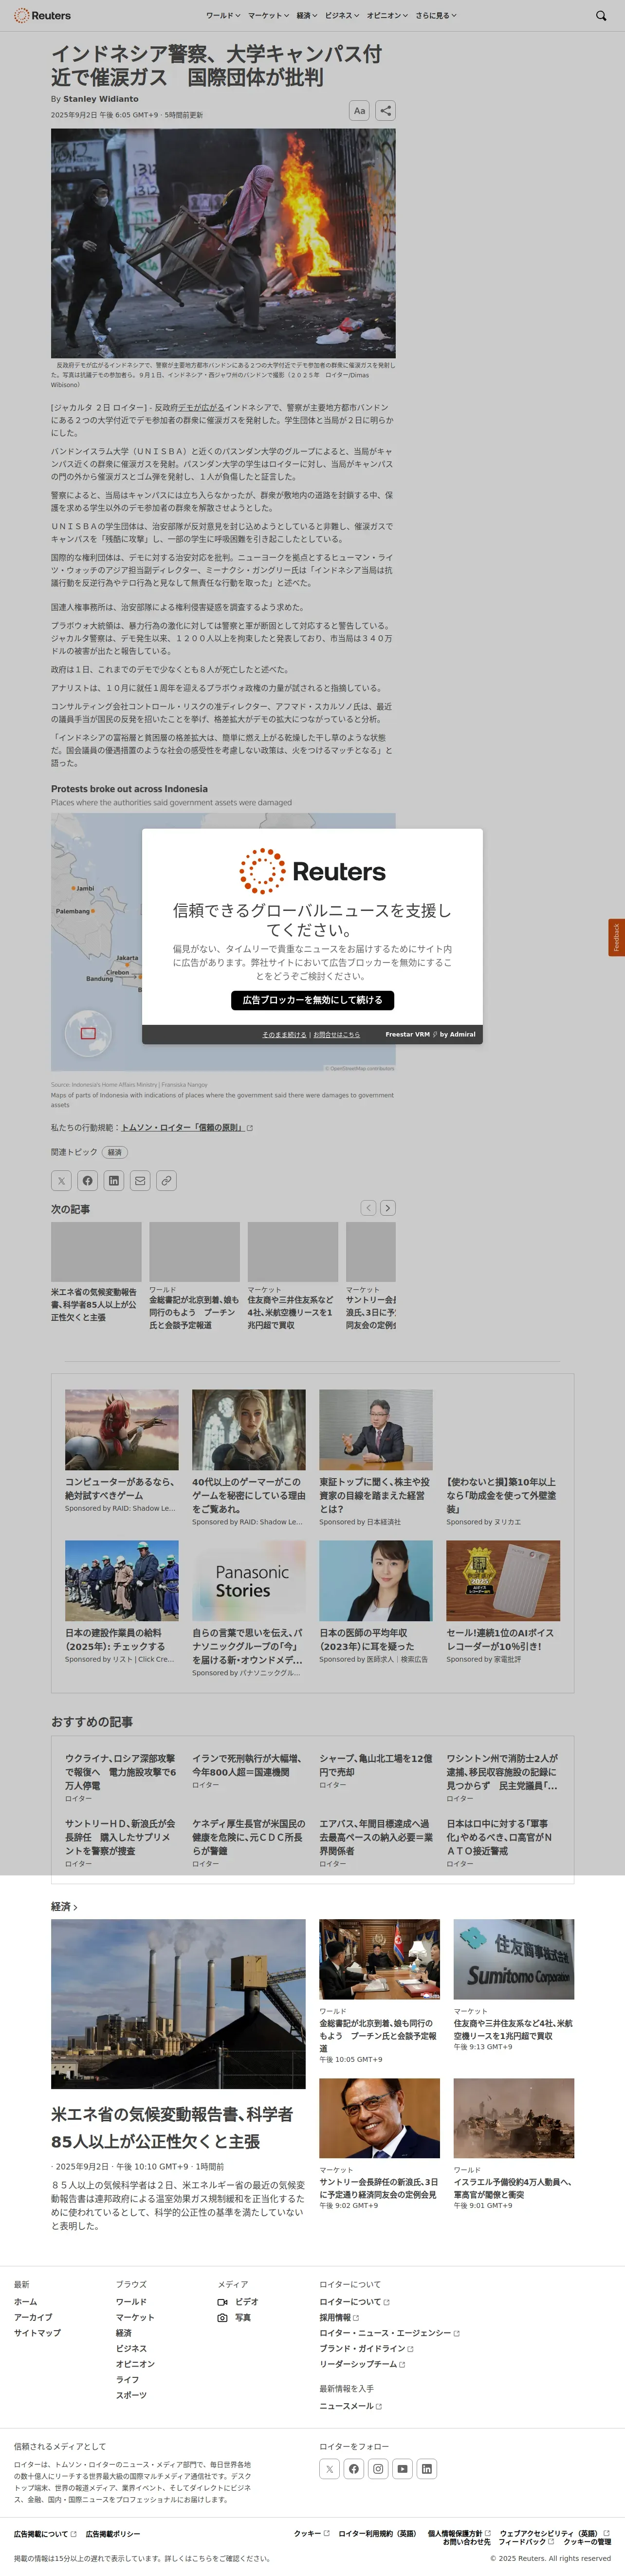Open the Feedback tab on the right edge
625x2576 pixels.
click(616, 937)
